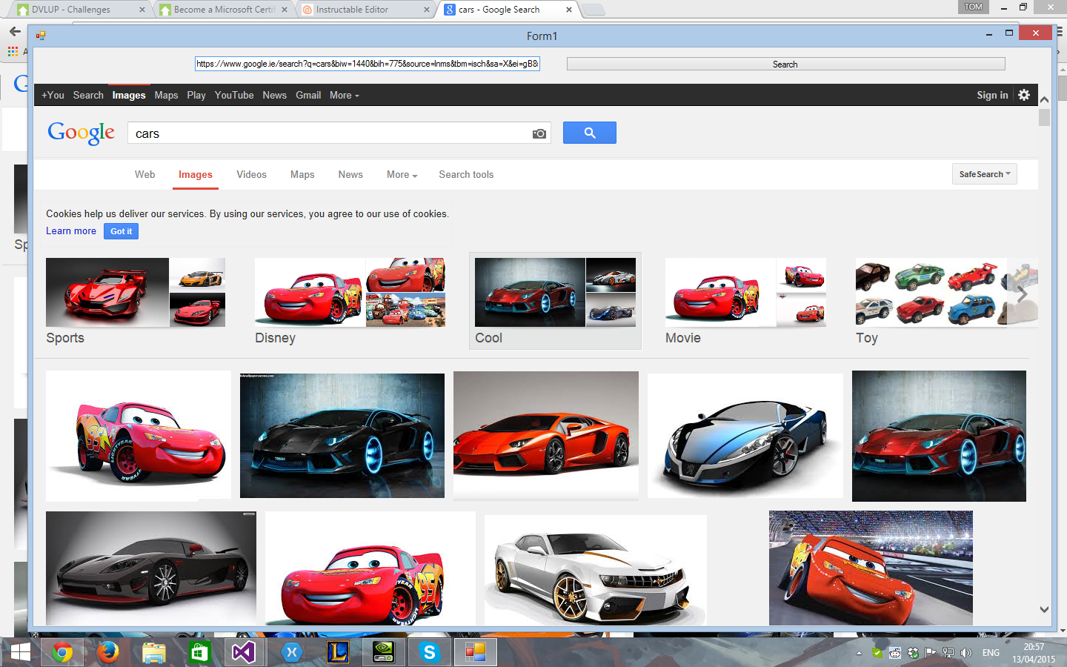
Task: Click the blue magnifier search button
Action: [x=590, y=133]
